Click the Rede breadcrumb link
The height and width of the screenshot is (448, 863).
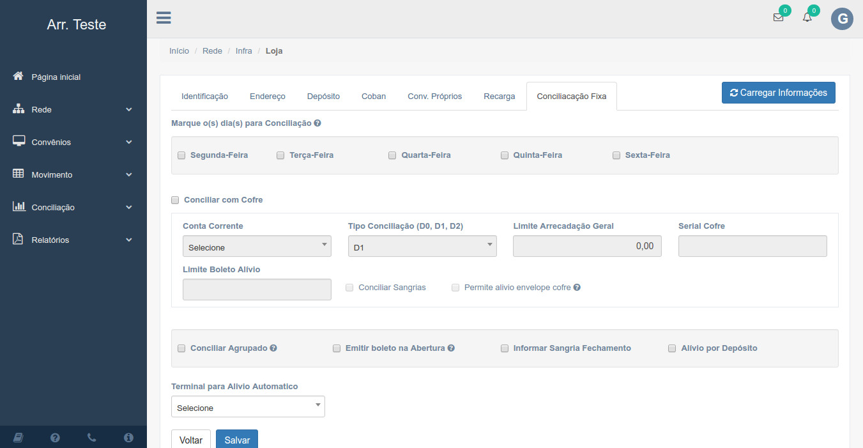tap(212, 51)
